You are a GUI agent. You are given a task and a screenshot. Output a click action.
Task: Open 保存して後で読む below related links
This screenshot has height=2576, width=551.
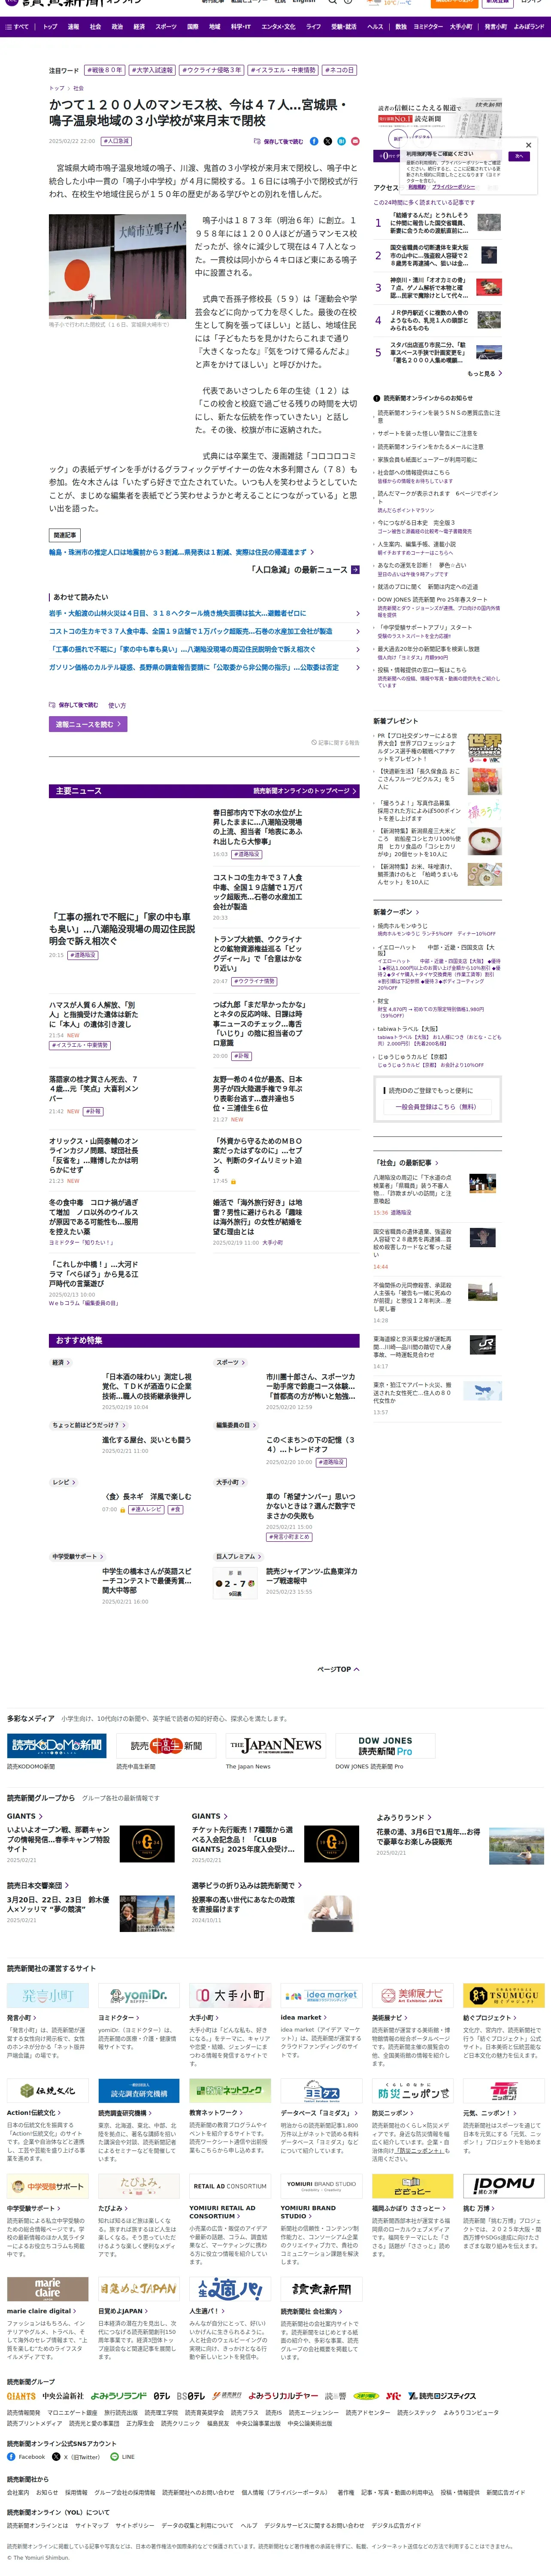pos(73,705)
